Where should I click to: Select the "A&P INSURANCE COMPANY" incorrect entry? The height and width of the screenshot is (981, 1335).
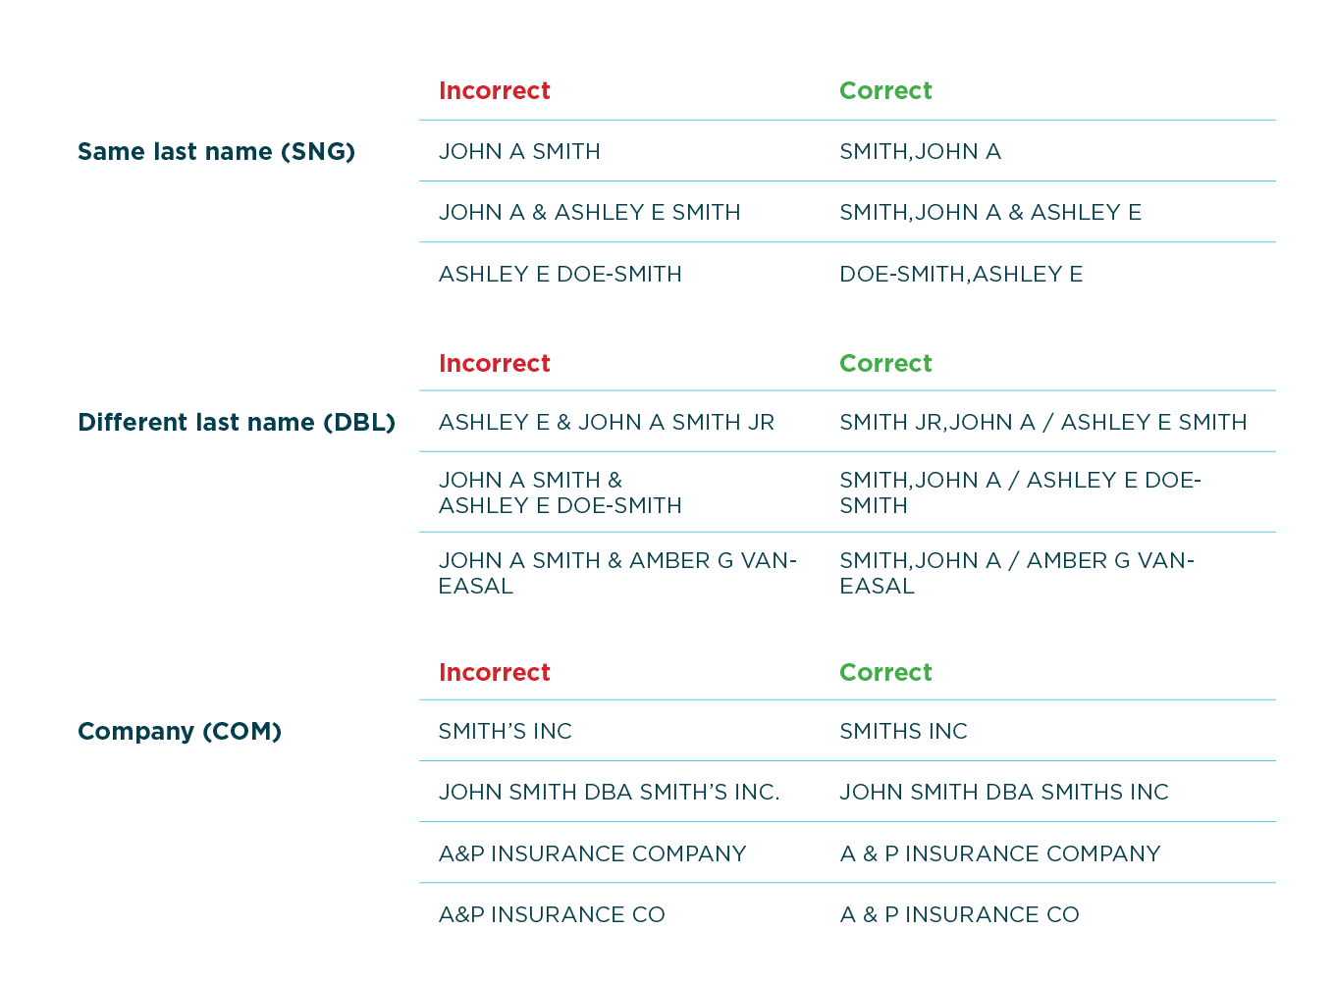point(592,854)
